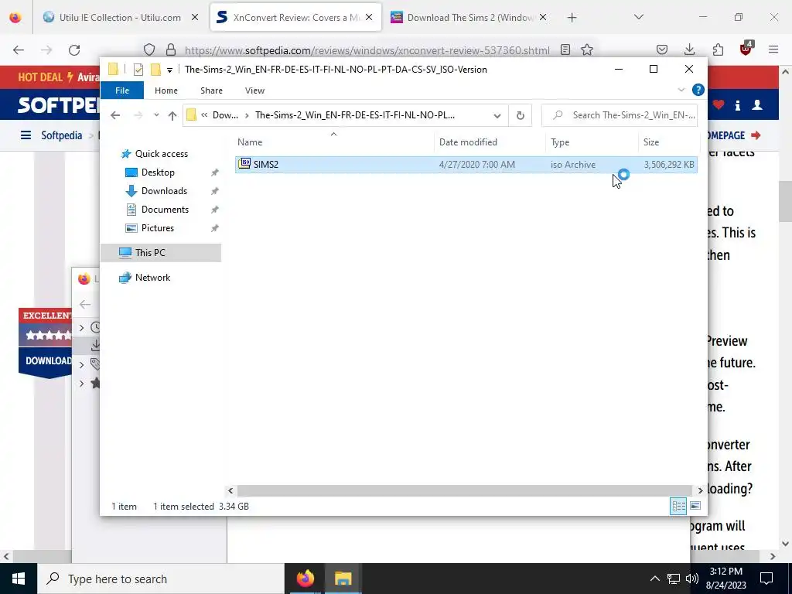The width and height of the screenshot is (792, 594).
Task: Go back in File Explorer
Action: (x=115, y=115)
